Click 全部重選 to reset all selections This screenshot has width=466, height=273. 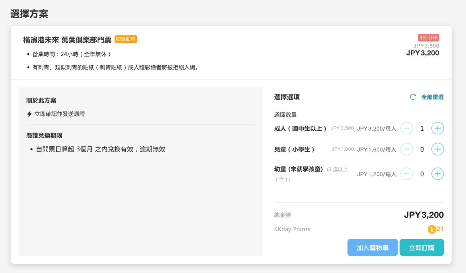[432, 97]
